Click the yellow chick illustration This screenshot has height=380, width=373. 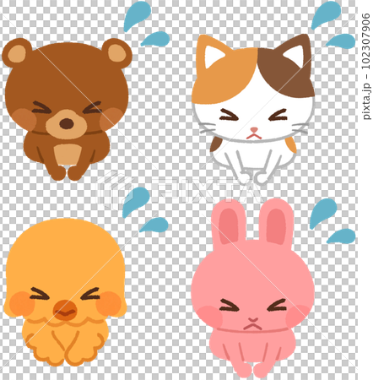pyautogui.click(x=65, y=292)
